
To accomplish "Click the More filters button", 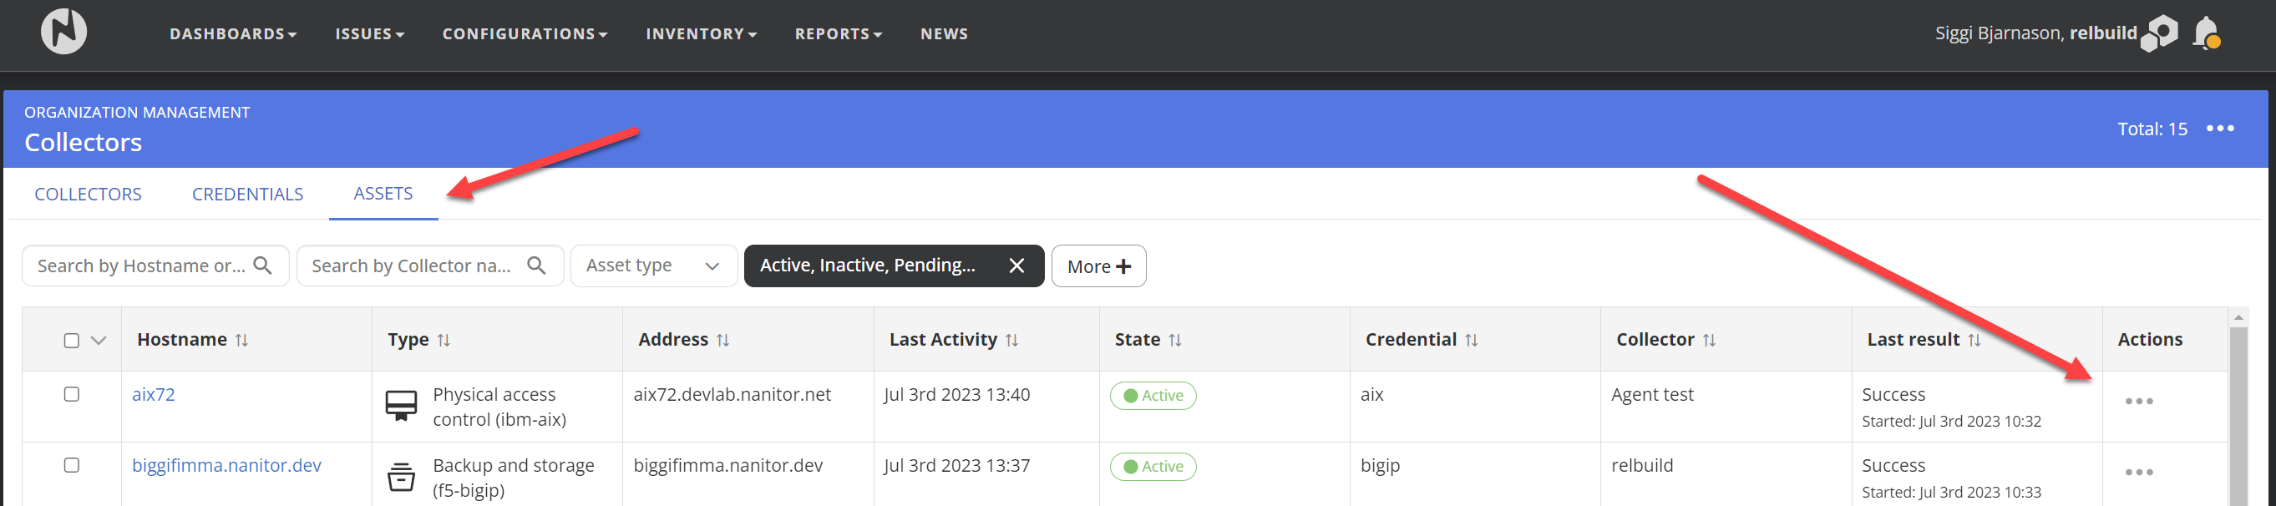I will [1098, 266].
